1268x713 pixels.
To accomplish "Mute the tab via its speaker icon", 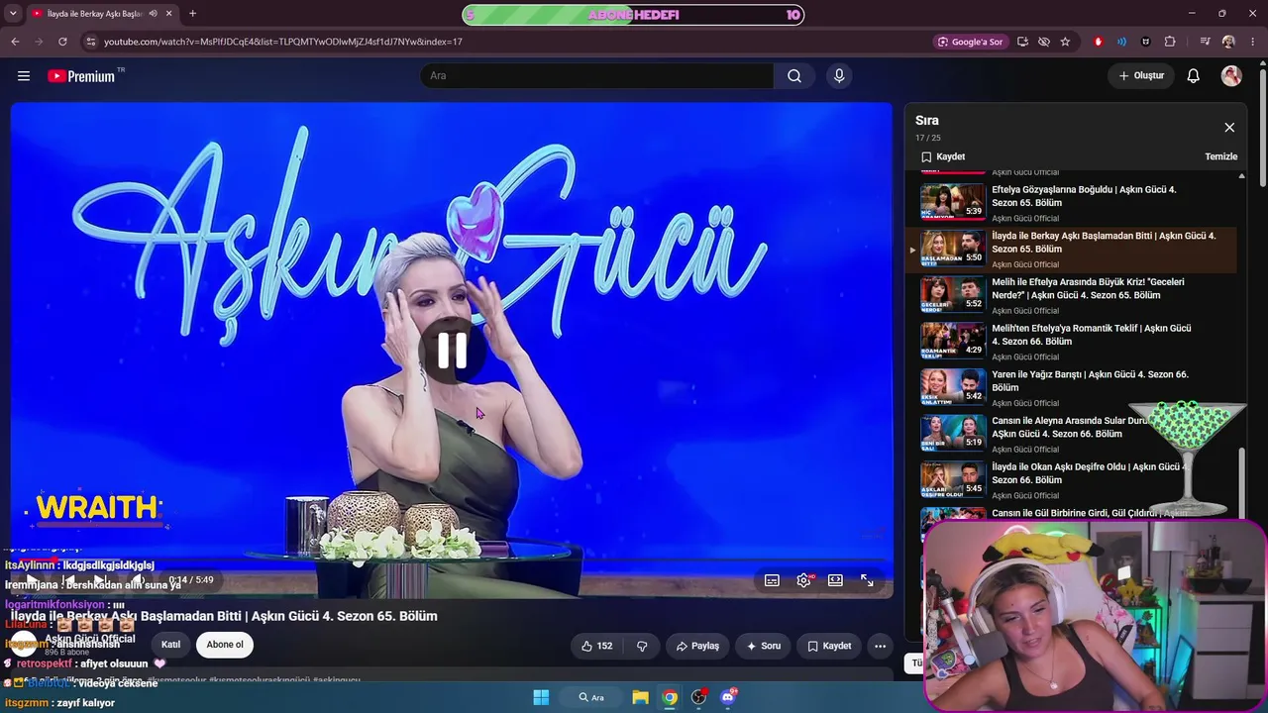I will tap(152, 14).
